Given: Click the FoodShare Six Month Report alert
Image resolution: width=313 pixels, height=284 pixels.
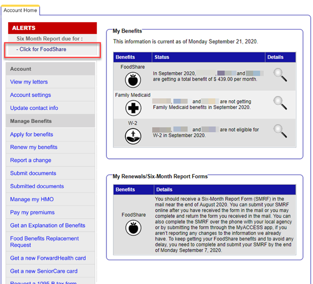Looking at the screenshot, I should click(x=43, y=50).
